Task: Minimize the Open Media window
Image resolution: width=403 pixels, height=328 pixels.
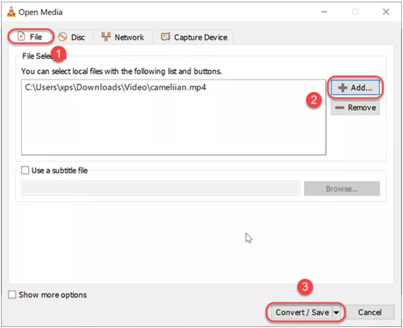Action: click(324, 12)
